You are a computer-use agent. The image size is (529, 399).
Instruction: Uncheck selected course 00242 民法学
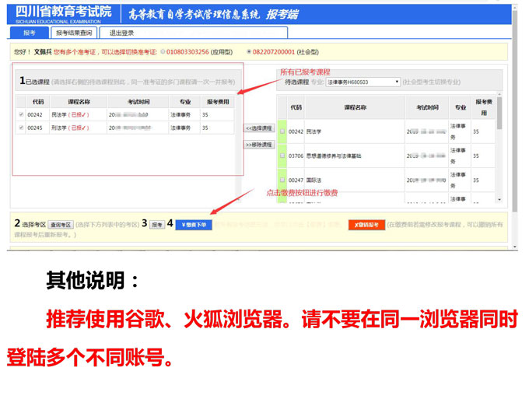click(x=21, y=115)
